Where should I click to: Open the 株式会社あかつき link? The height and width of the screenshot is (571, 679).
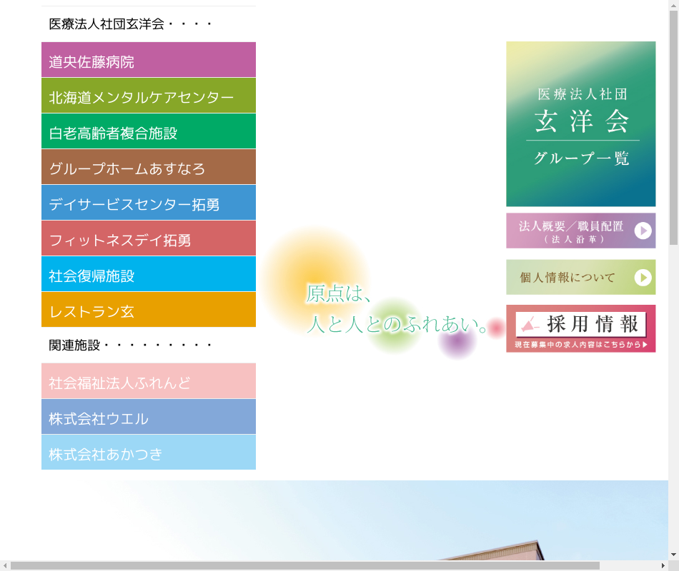pyautogui.click(x=149, y=453)
